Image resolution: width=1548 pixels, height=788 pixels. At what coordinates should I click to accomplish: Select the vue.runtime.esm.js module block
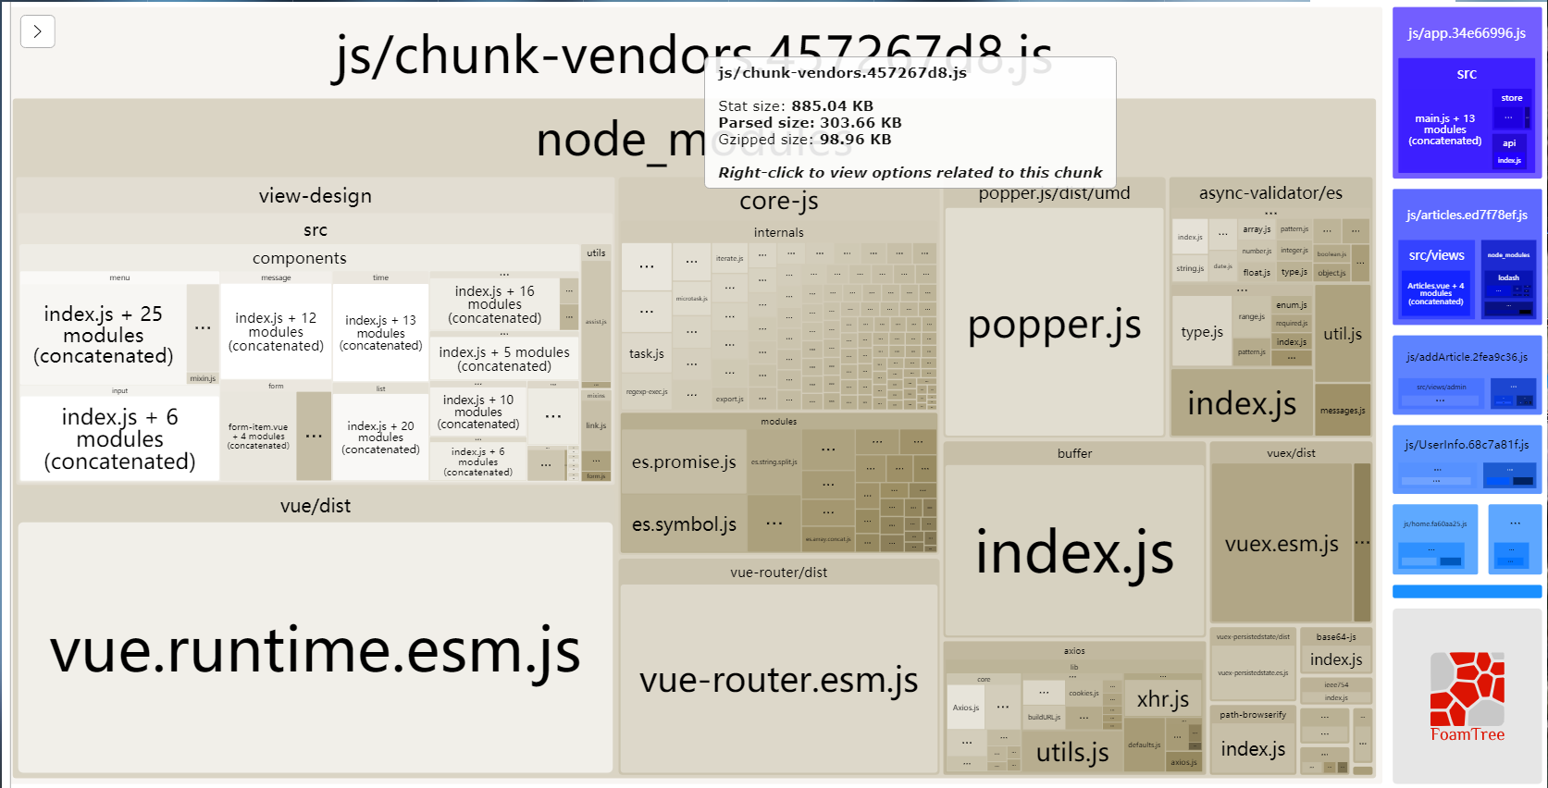tap(316, 648)
